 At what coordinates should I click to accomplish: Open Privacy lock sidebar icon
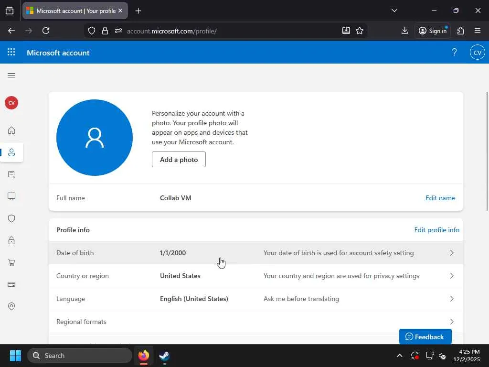[x=11, y=240]
